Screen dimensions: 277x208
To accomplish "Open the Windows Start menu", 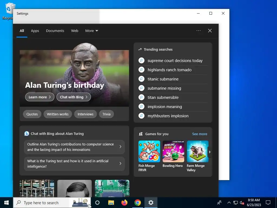I will [6, 203].
